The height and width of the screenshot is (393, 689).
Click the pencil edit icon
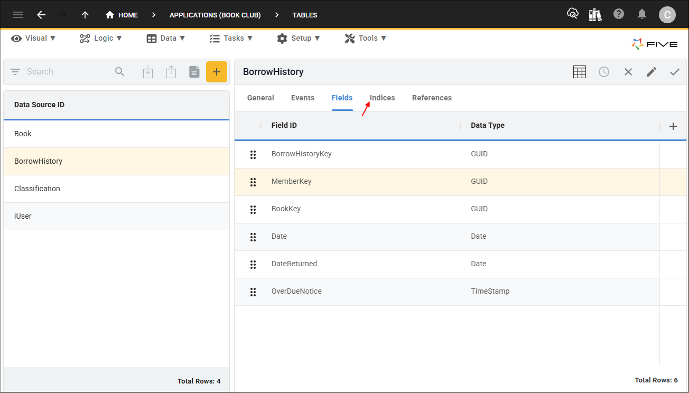[x=651, y=72]
